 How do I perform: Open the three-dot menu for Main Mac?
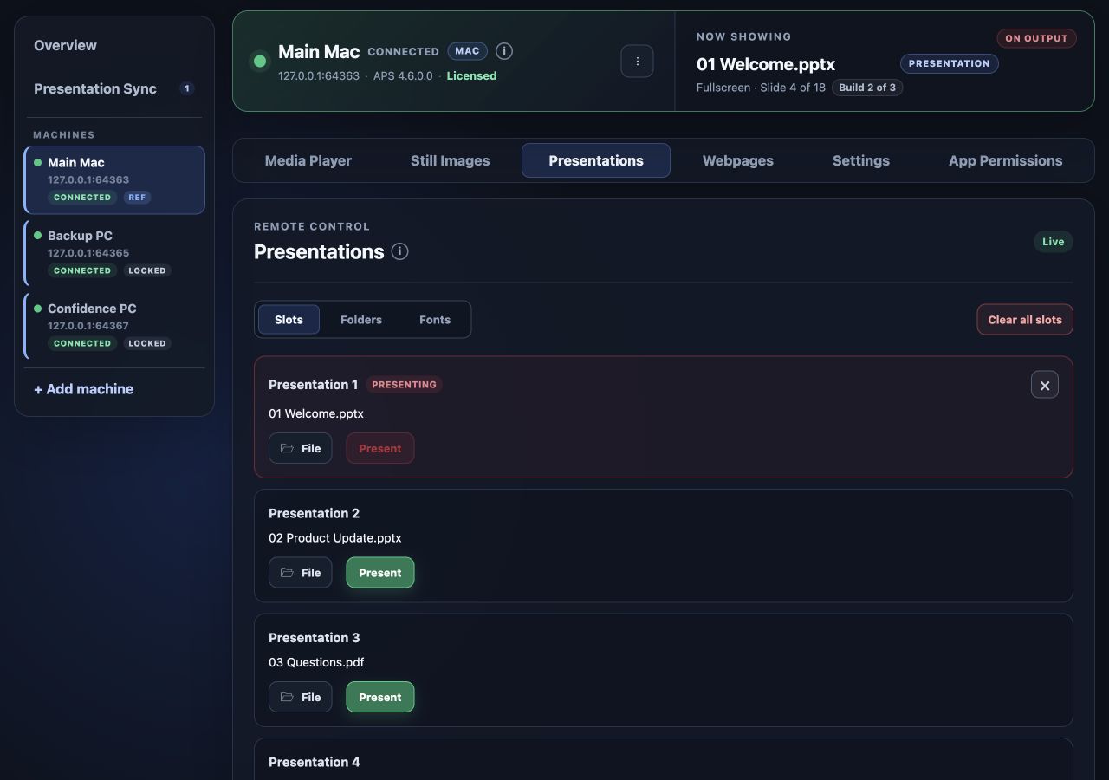click(637, 62)
